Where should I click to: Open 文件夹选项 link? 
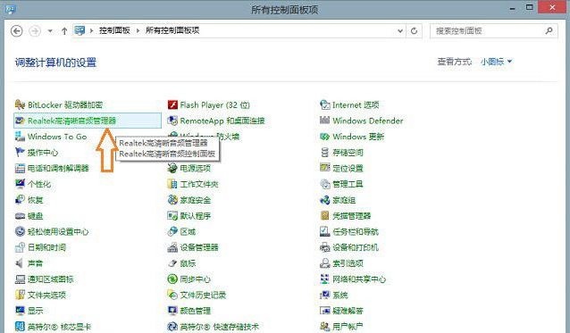coord(46,295)
